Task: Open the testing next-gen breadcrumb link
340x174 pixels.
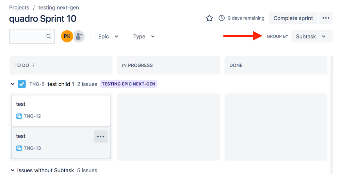Action: pos(59,7)
